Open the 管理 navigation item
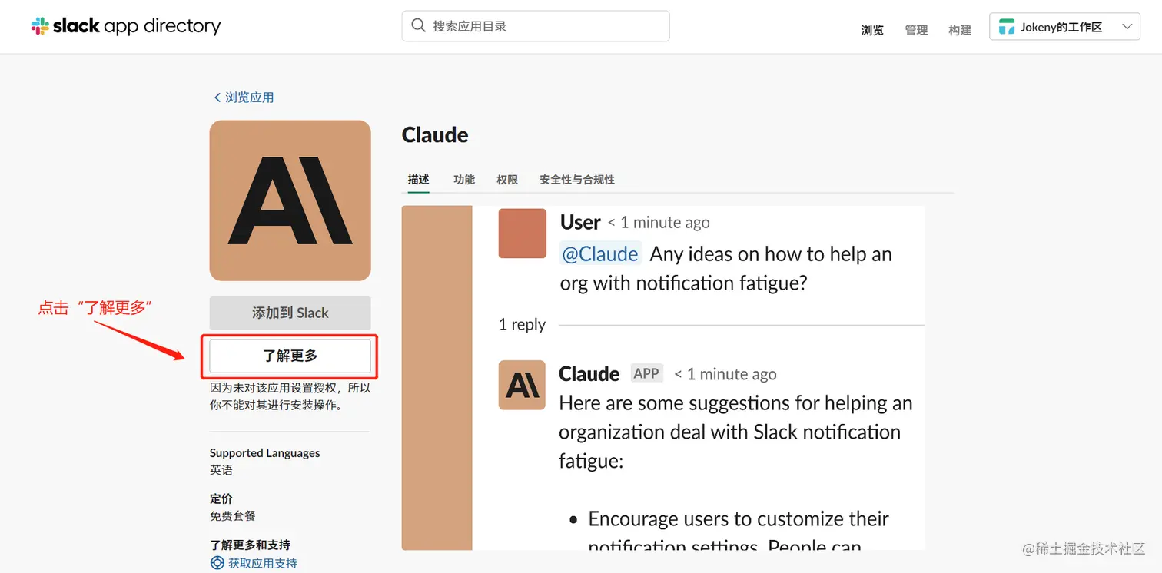This screenshot has width=1162, height=573. [916, 30]
